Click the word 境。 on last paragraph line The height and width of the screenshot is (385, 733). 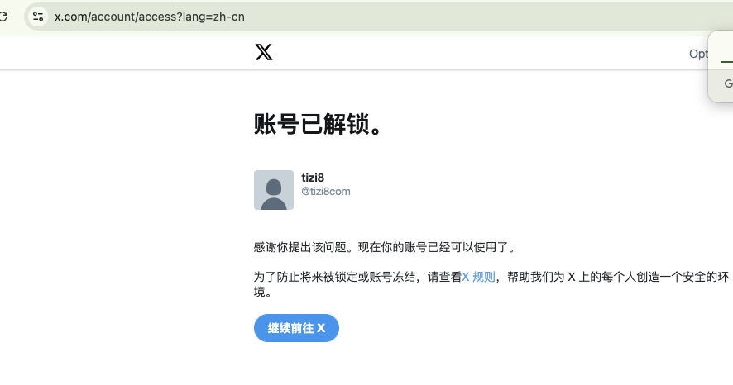tap(263, 292)
